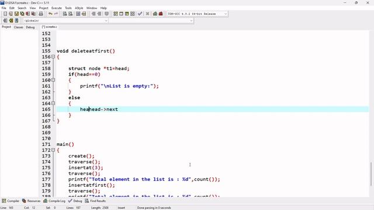
Task: Click 'Done parsing in 0 seconds' status text
Action: pyautogui.click(x=154, y=208)
